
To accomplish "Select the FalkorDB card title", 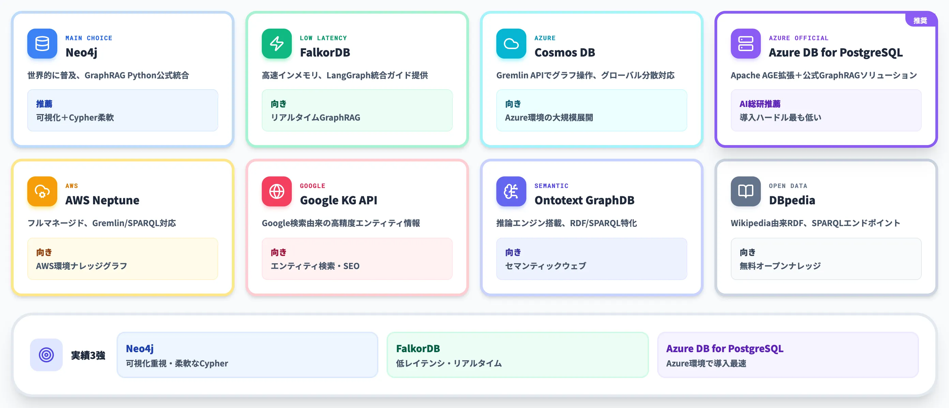I will point(325,53).
